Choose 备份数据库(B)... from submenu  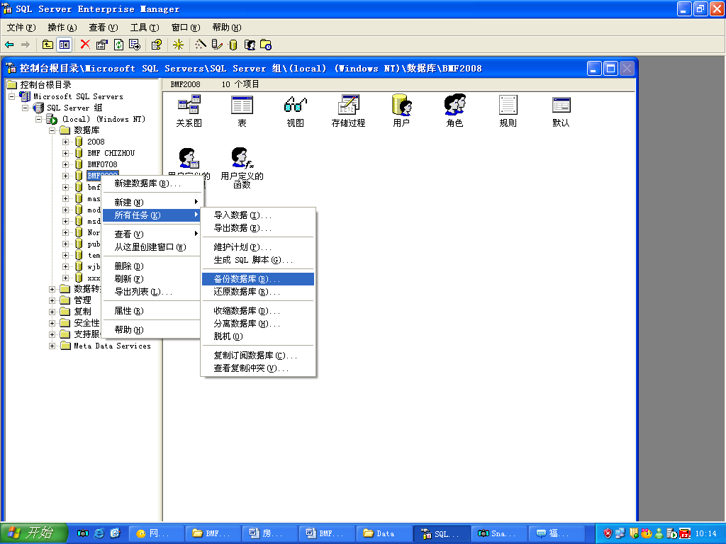pos(258,279)
